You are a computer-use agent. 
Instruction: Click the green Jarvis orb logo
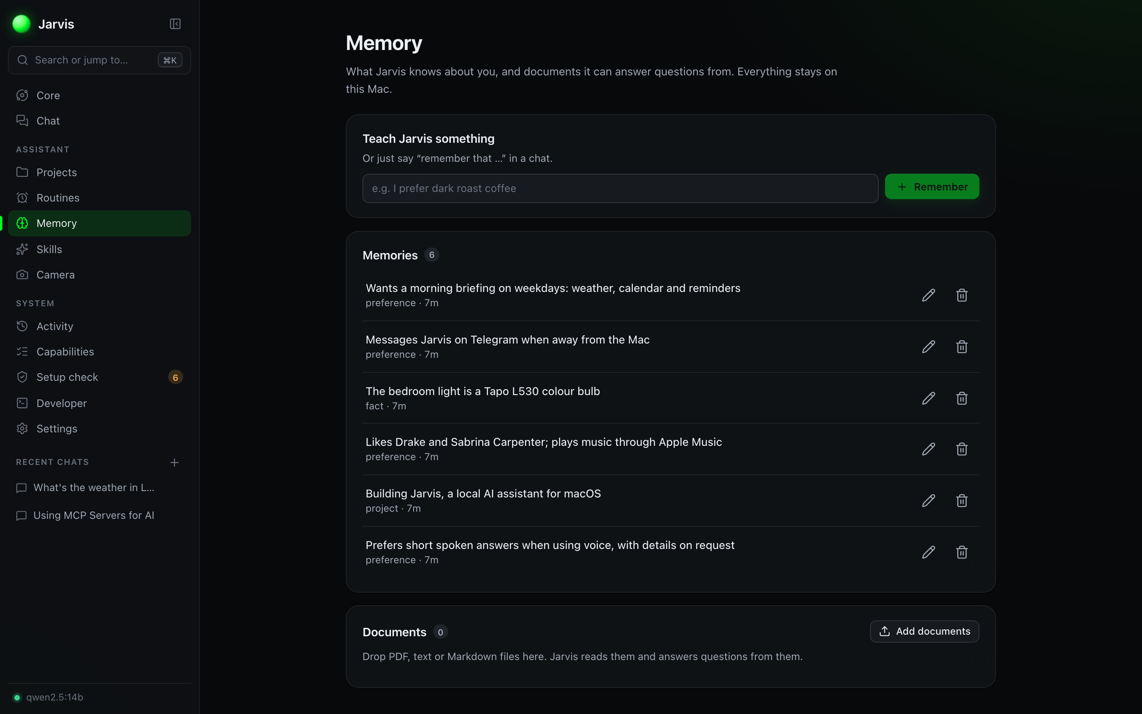coord(21,24)
